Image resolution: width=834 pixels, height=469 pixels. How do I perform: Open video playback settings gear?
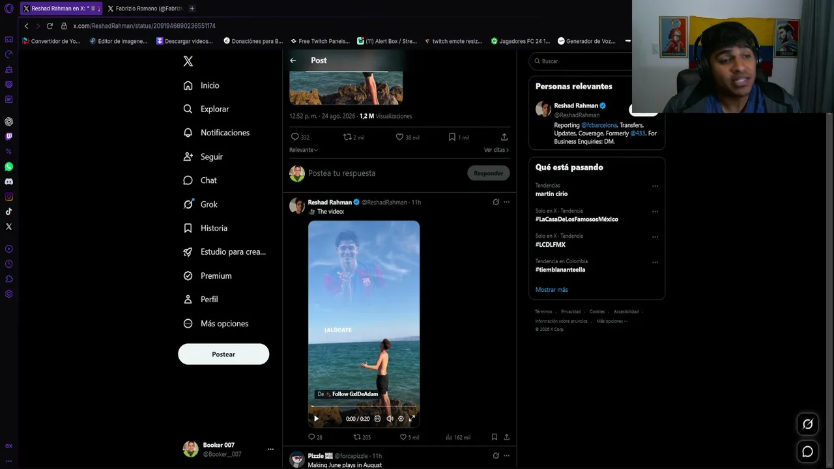click(401, 419)
